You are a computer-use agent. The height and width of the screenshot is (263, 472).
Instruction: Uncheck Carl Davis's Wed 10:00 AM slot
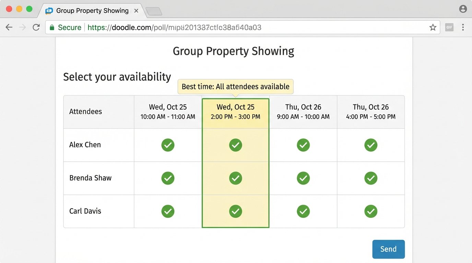168,211
